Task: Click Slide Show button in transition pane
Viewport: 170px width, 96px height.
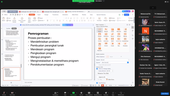Action: click(x=110, y=79)
